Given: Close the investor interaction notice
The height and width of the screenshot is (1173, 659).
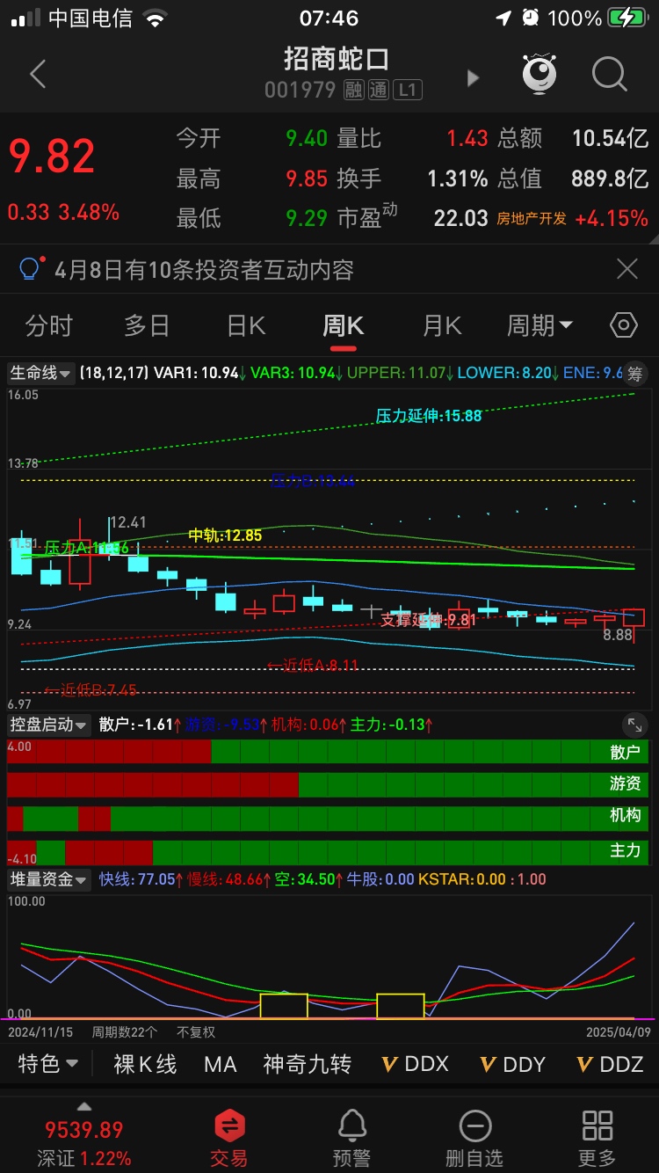Looking at the screenshot, I should (626, 269).
